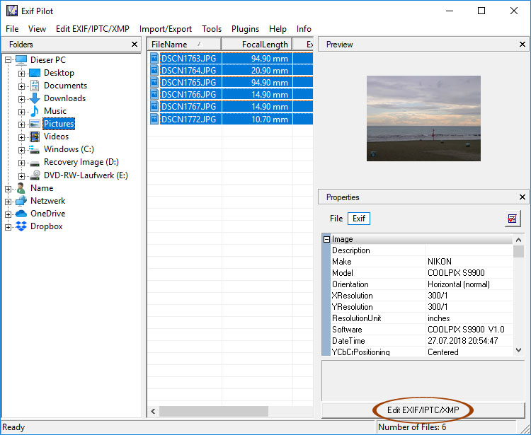Click the DSCN1765.JPG file icon
Image resolution: width=531 pixels, height=435 pixels.
(x=154, y=82)
